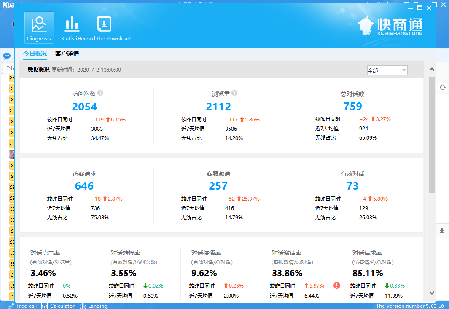Click red warning icon beside 对话邀请率
The image size is (449, 309).
pos(336,285)
